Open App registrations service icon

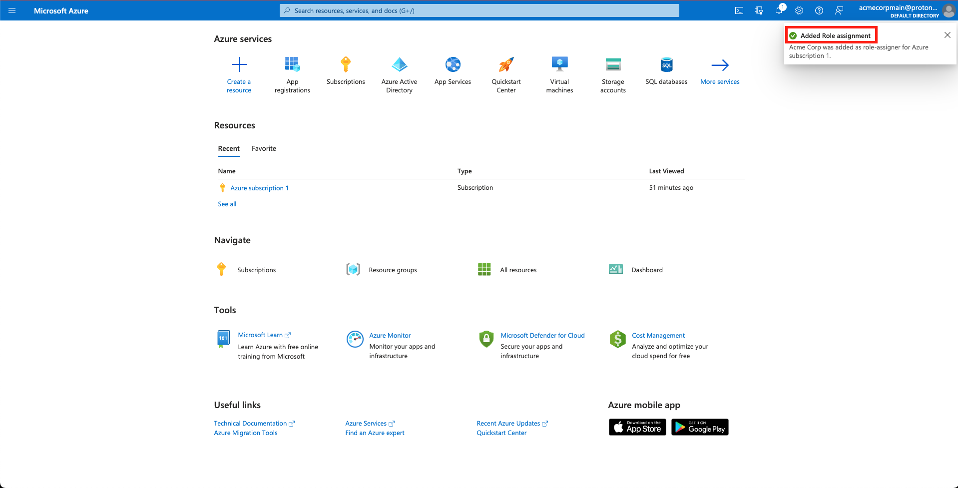click(x=292, y=64)
